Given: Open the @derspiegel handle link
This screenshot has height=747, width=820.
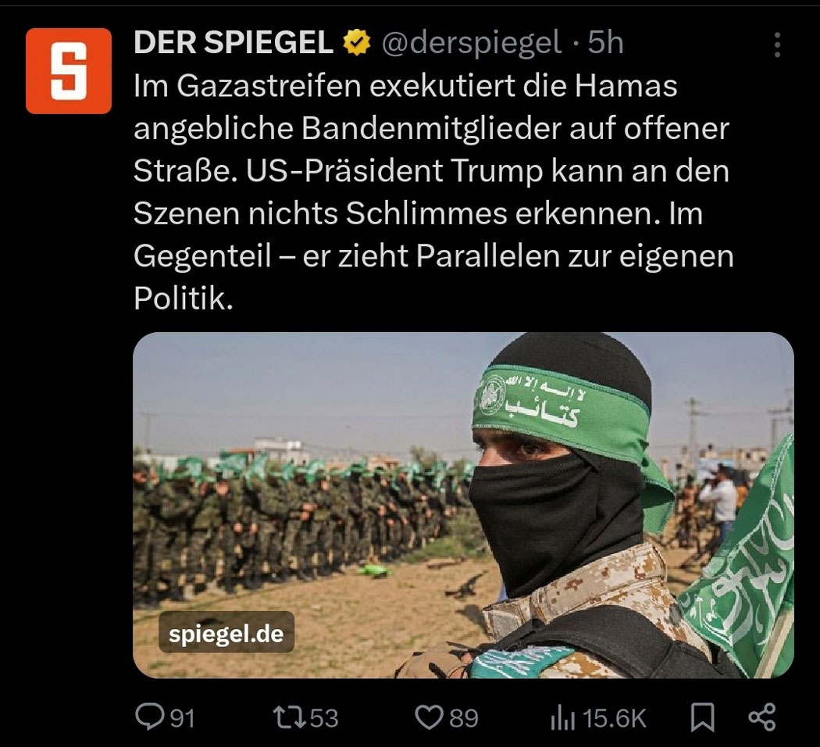Looking at the screenshot, I should [x=471, y=43].
